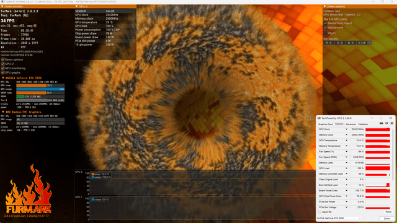This screenshot has height=223, width=397.
Task: Open the PCIe Slot Voltage dropdown
Action: click(347, 207)
